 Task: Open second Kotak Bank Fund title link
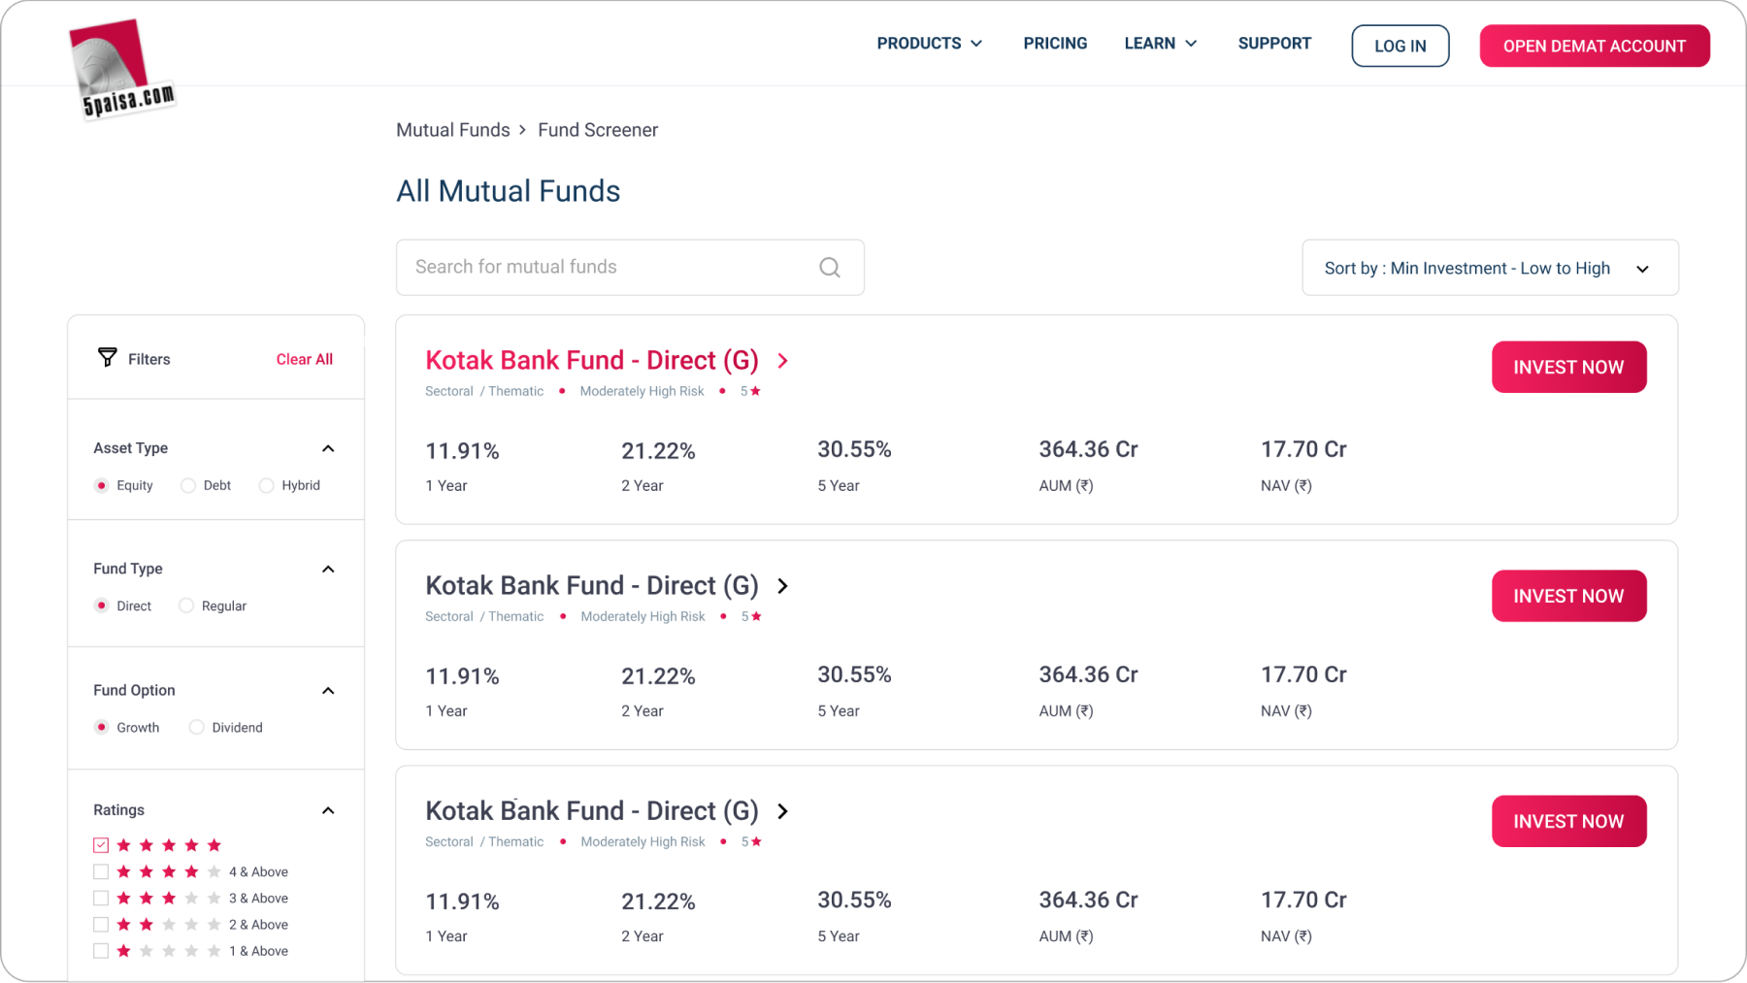pos(592,585)
